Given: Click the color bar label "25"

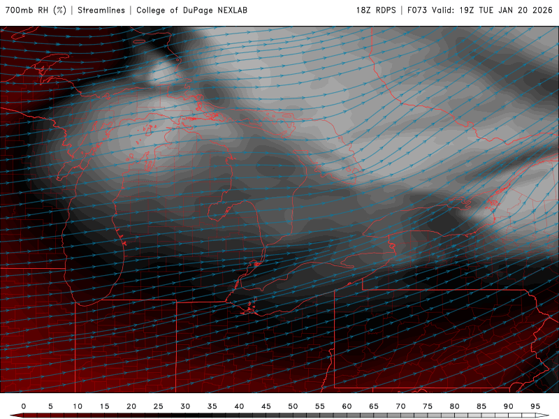Looking at the screenshot, I should pos(159,406).
